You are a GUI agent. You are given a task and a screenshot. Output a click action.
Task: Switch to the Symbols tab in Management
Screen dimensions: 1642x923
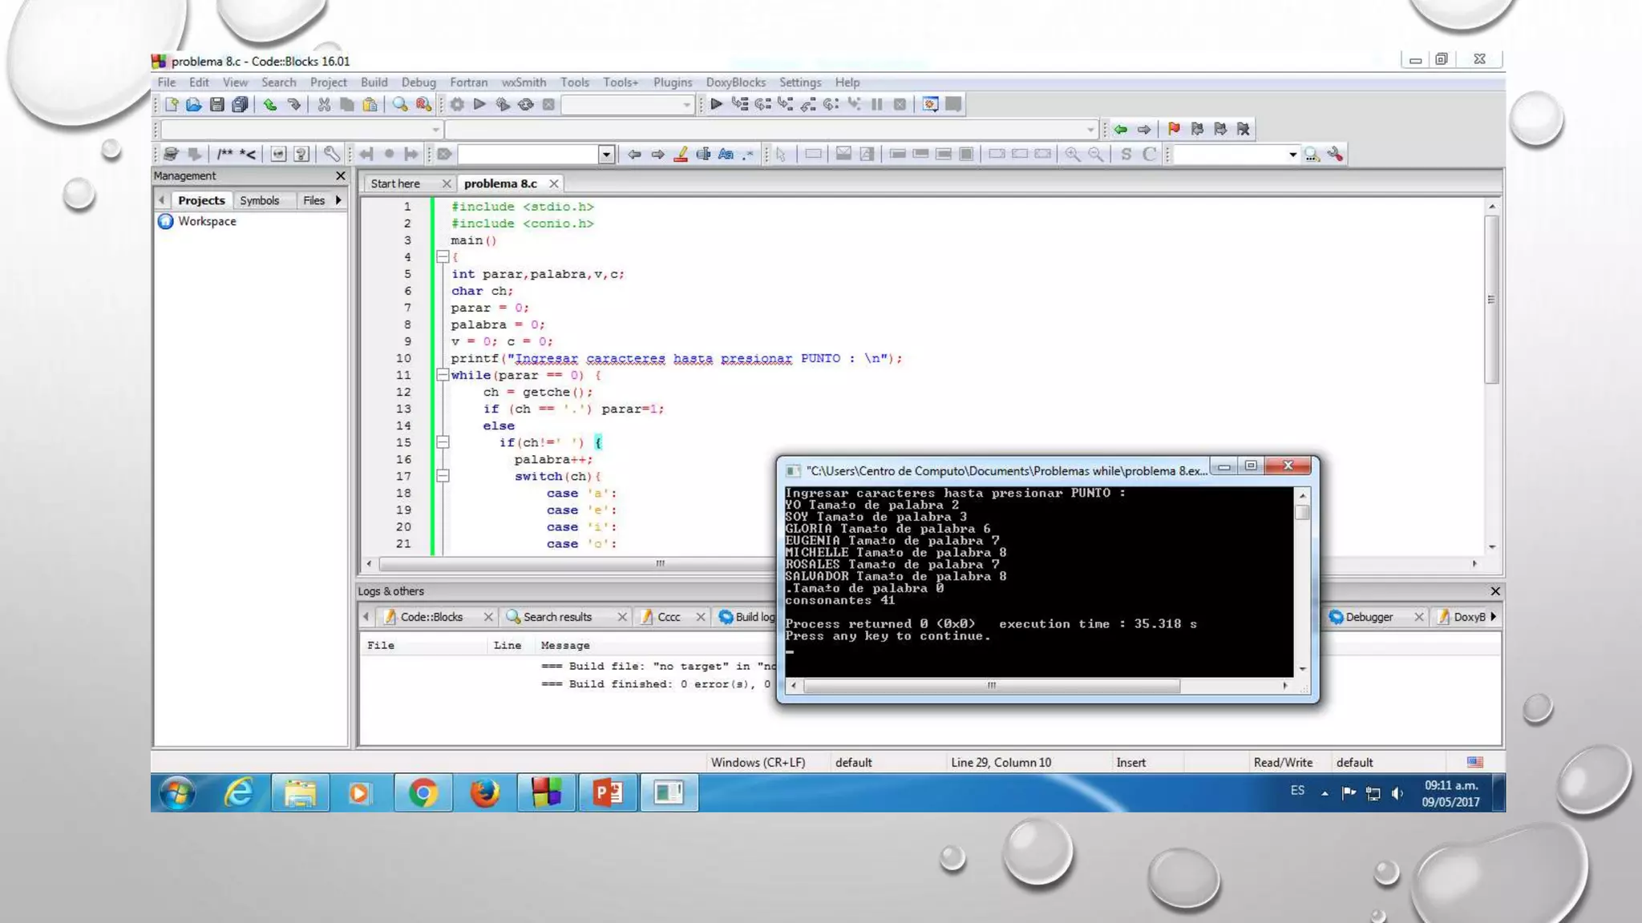(260, 200)
